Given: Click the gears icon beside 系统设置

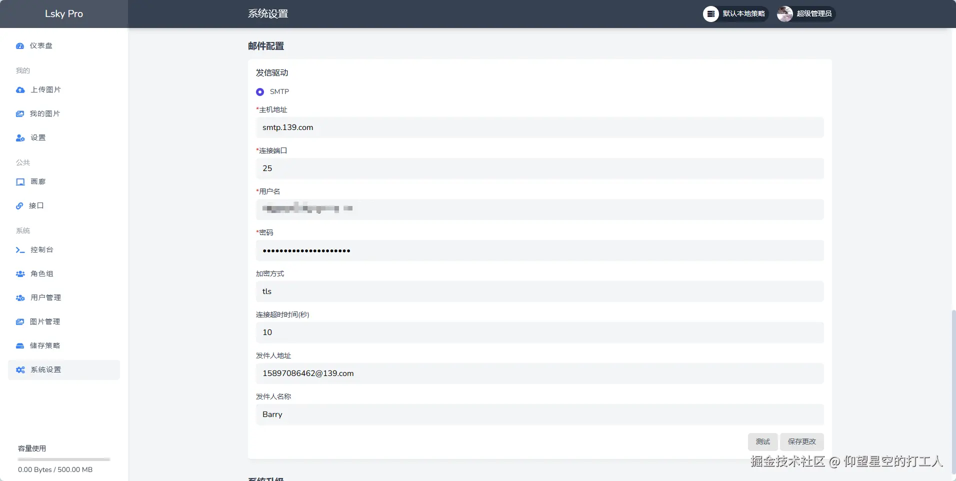Looking at the screenshot, I should pos(20,370).
